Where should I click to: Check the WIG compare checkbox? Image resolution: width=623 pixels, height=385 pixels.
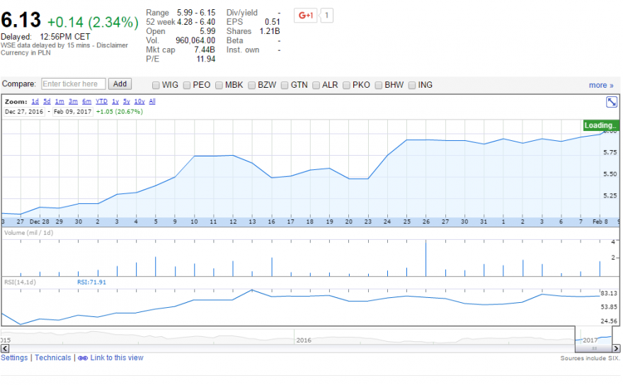tap(156, 86)
